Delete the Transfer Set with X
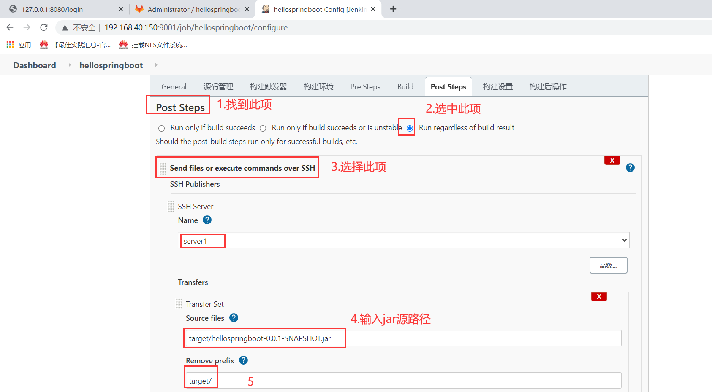 [599, 297]
